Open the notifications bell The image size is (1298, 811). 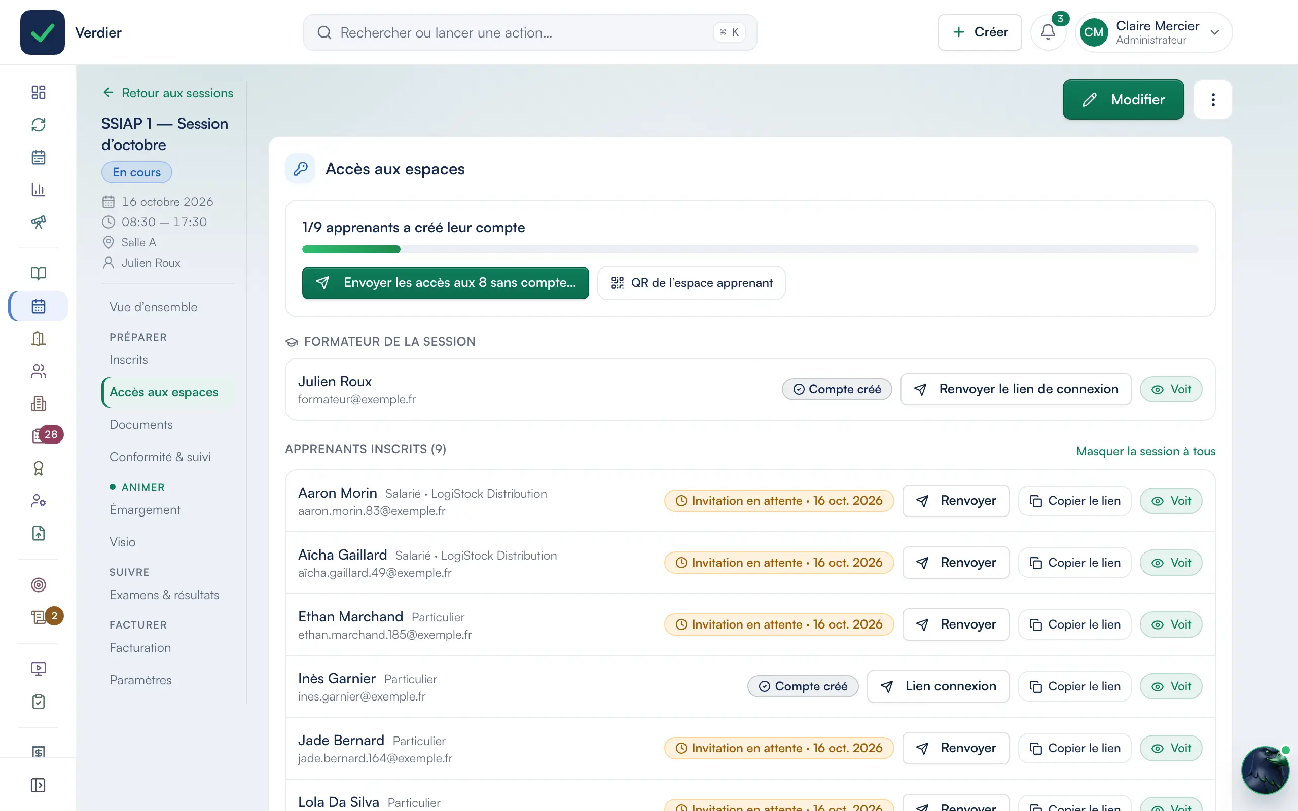[1048, 32]
